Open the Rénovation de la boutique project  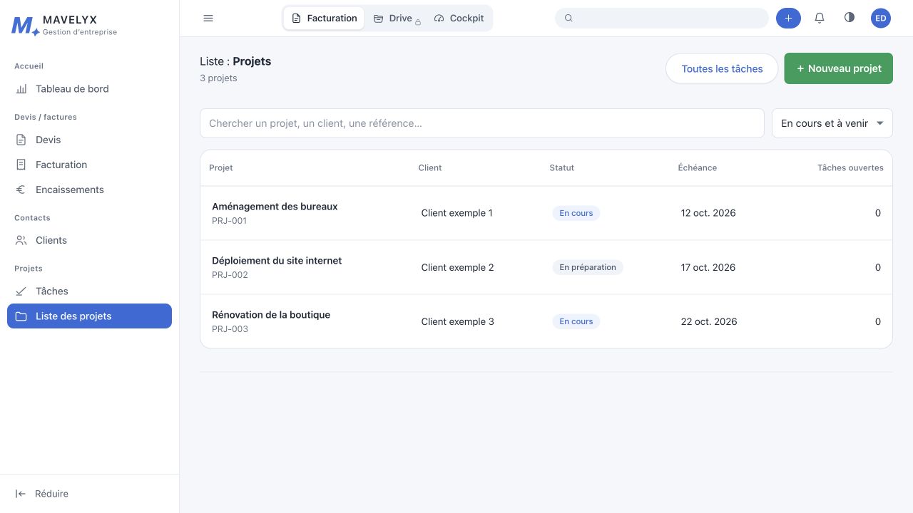tap(271, 315)
